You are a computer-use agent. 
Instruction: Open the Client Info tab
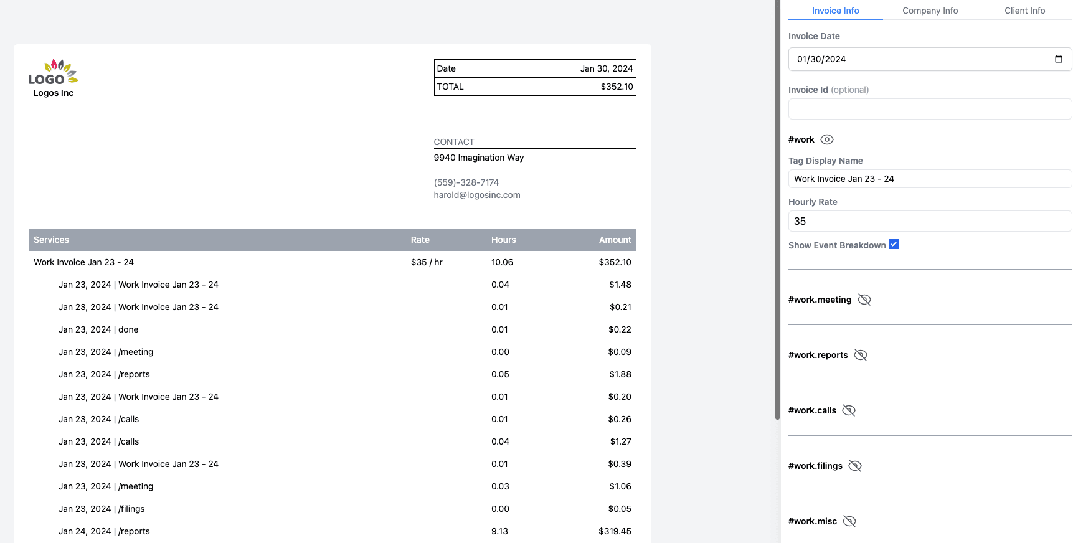tap(1024, 11)
